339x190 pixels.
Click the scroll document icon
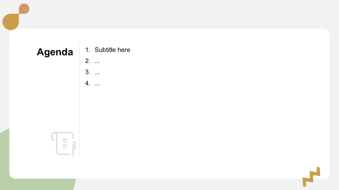click(x=63, y=143)
